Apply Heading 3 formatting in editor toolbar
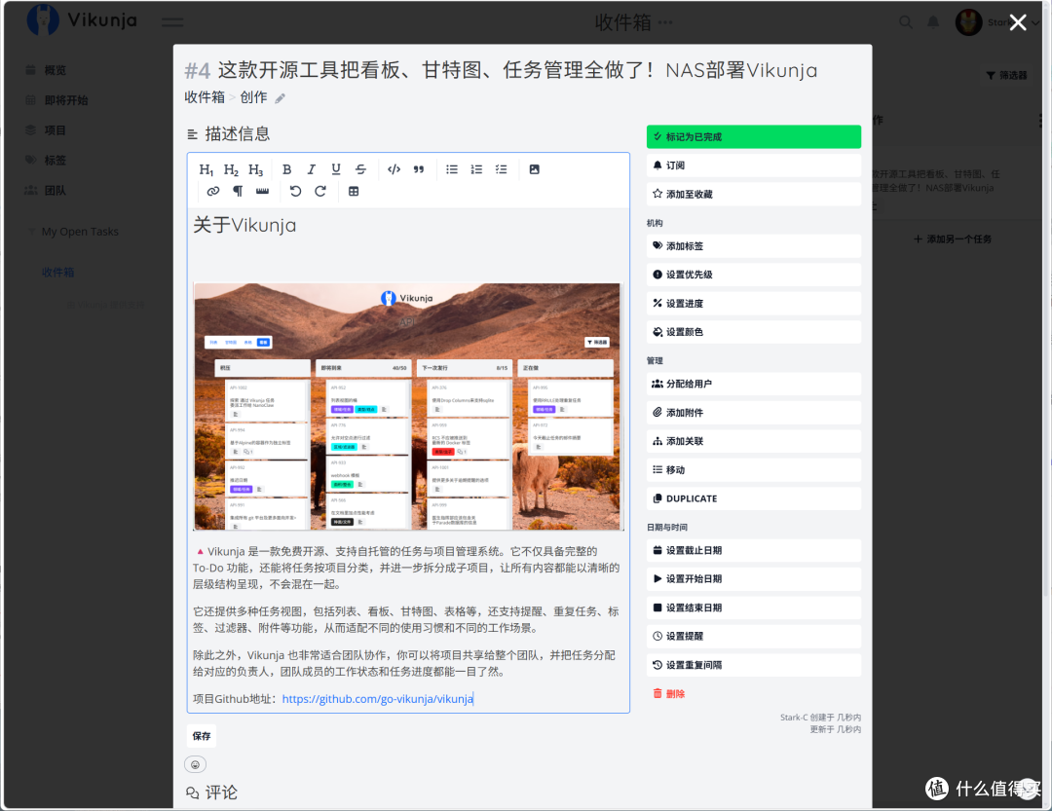 pyautogui.click(x=255, y=169)
